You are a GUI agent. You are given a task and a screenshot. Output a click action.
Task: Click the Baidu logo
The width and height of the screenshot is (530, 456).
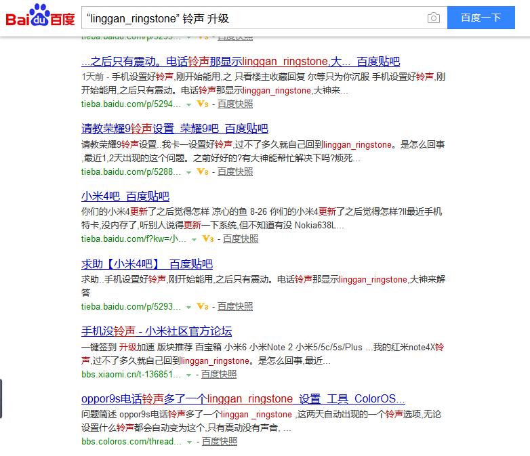click(x=40, y=16)
